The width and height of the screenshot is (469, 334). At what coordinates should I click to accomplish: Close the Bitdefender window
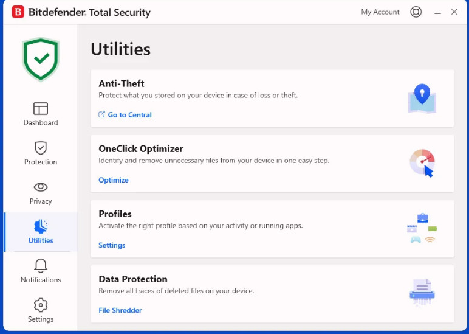(454, 12)
